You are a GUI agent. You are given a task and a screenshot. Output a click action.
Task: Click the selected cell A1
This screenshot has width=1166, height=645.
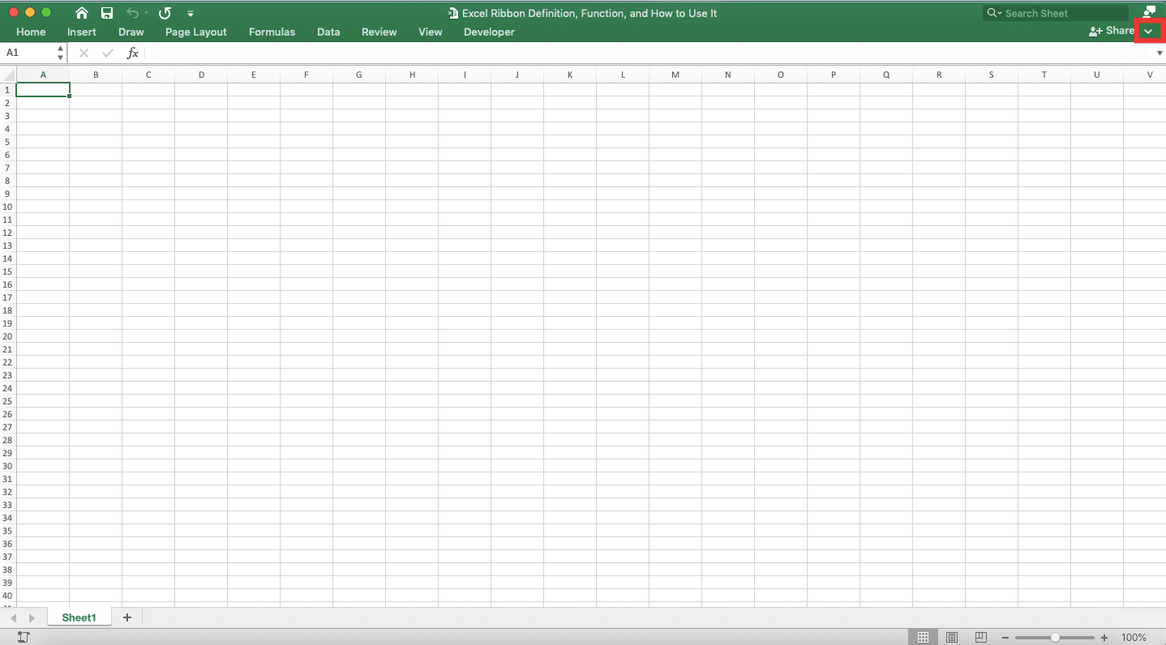[x=43, y=90]
